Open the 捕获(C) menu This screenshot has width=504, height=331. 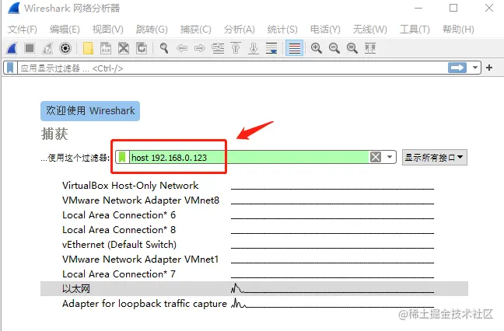196,30
